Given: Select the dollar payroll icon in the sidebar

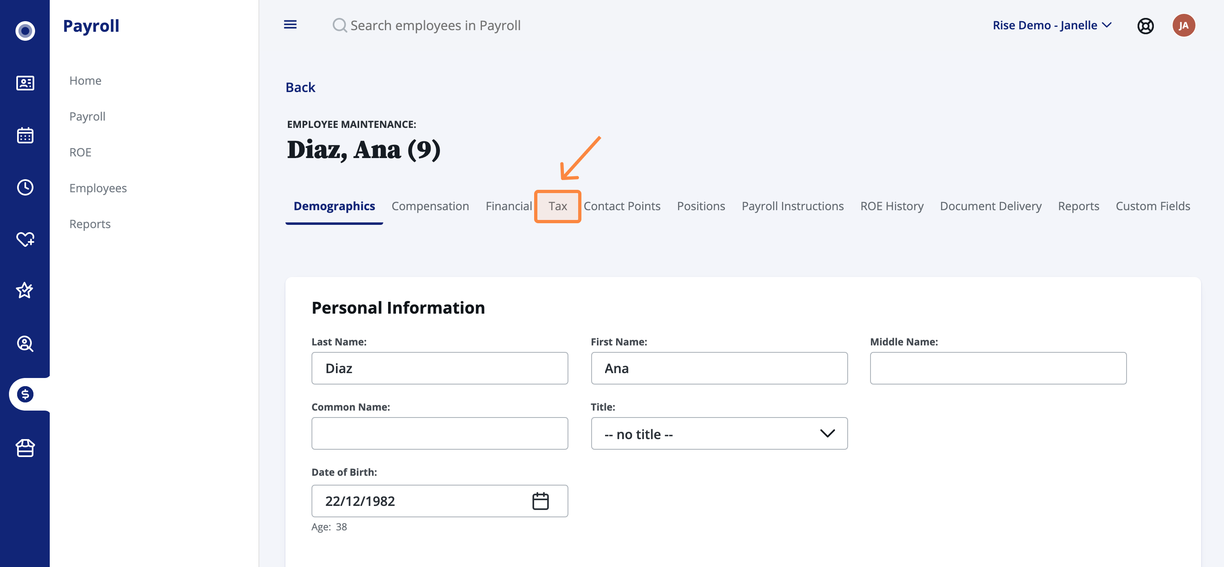Looking at the screenshot, I should point(25,394).
